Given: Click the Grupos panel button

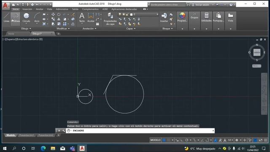Looking at the screenshot, I should pos(194,18).
